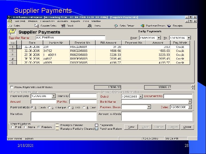The width and height of the screenshot is (206, 154).
Task: Open the Sales toolbar icon
Action: [10, 26]
